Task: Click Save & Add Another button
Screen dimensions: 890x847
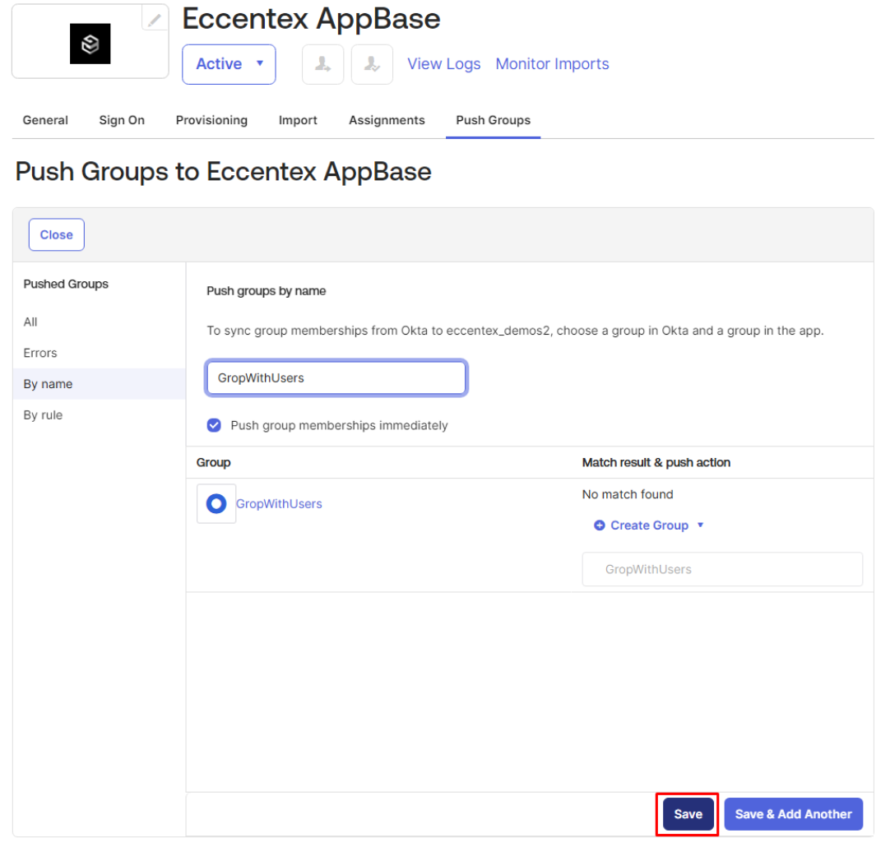Action: pos(794,814)
